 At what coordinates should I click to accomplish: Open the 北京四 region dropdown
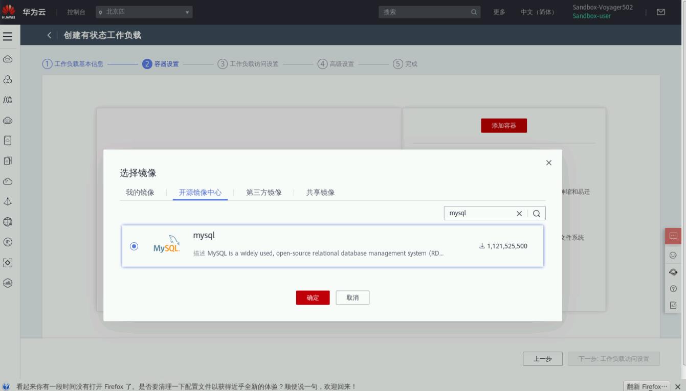click(144, 12)
